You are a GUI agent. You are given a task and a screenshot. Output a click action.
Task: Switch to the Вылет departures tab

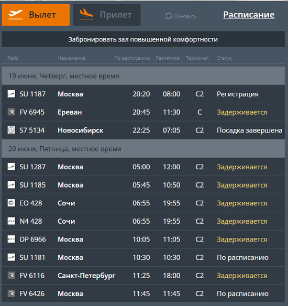coord(36,15)
